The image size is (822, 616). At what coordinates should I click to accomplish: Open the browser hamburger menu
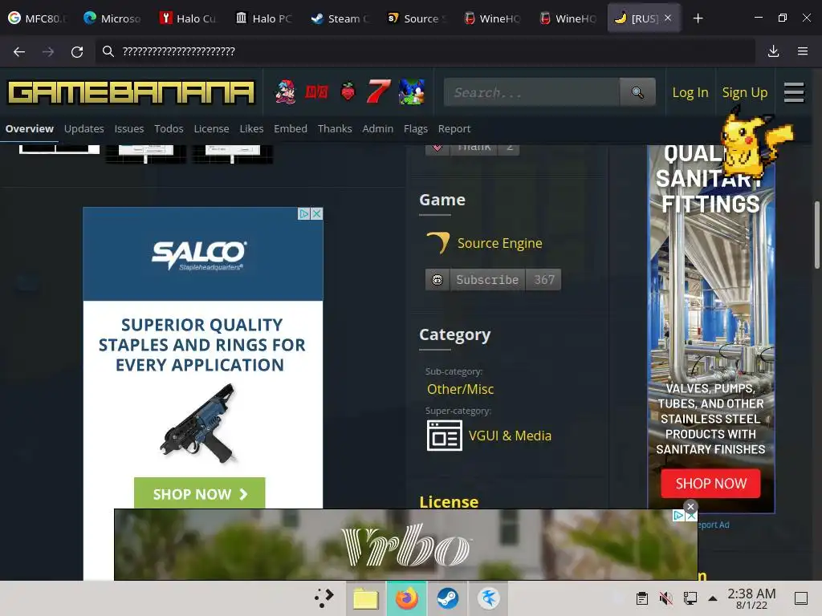click(803, 51)
